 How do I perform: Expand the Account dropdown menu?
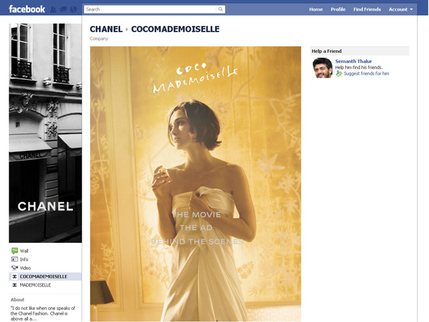pyautogui.click(x=401, y=9)
